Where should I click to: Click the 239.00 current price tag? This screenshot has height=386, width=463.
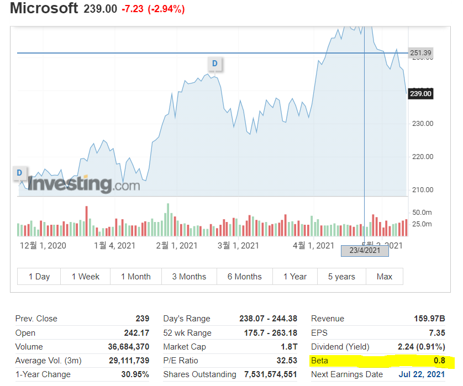pos(421,93)
